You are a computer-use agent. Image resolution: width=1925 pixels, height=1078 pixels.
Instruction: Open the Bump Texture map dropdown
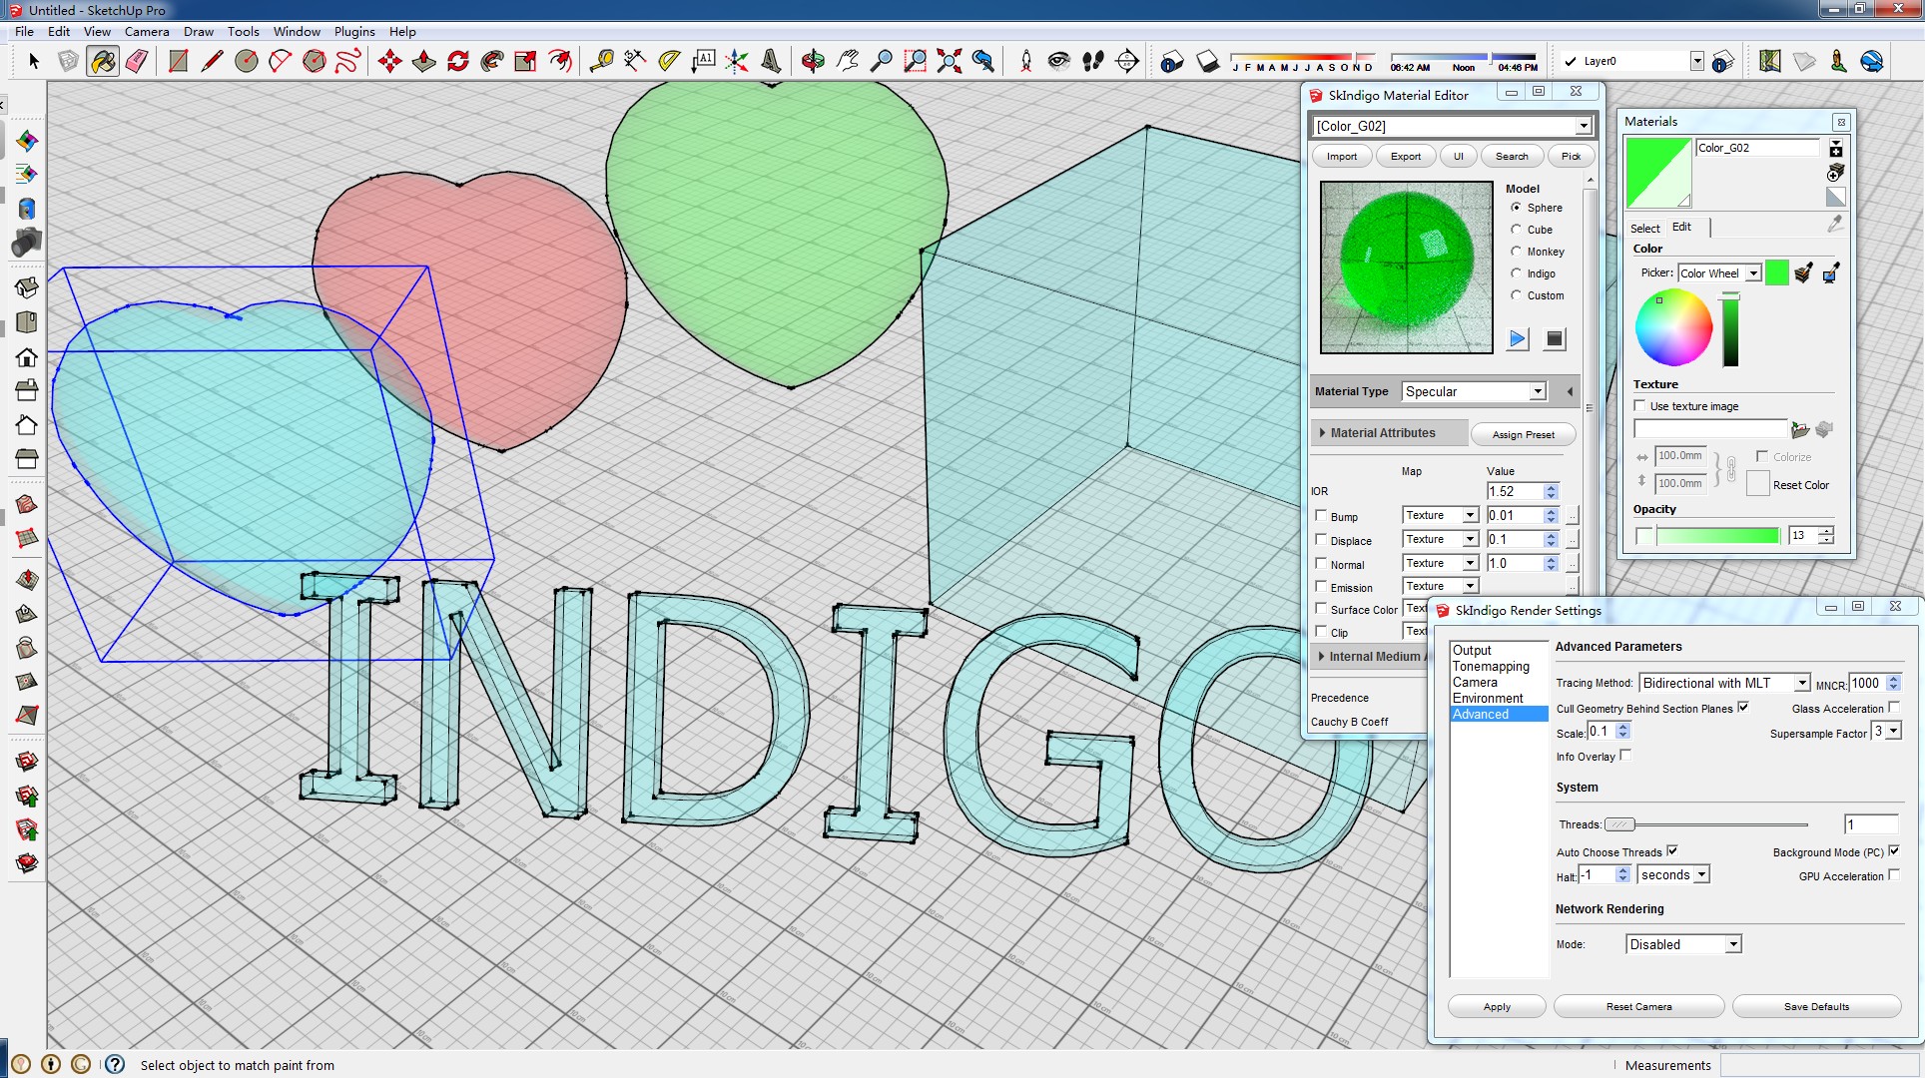[x=1440, y=515]
